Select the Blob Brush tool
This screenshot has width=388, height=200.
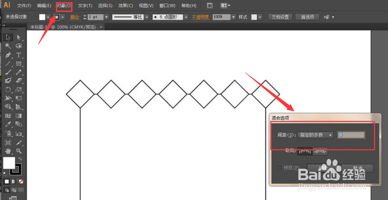(x=8, y=81)
